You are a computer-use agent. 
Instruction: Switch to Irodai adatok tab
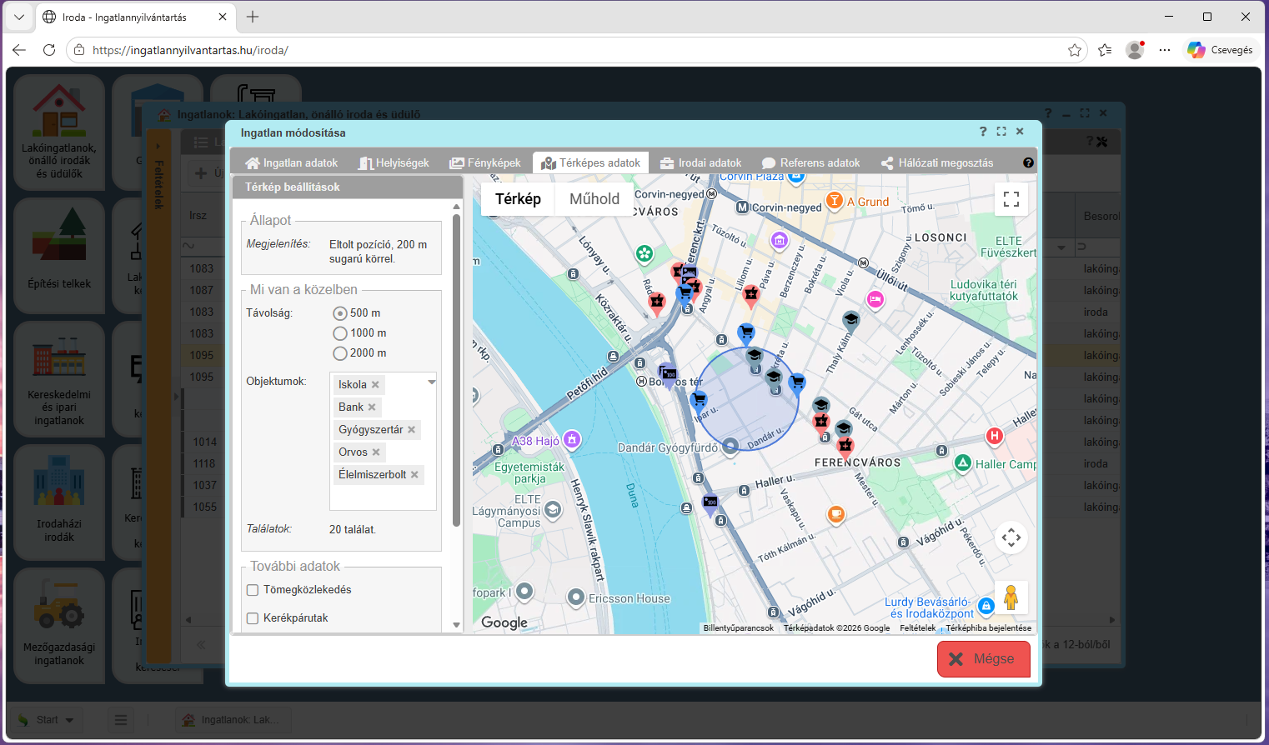(x=701, y=163)
